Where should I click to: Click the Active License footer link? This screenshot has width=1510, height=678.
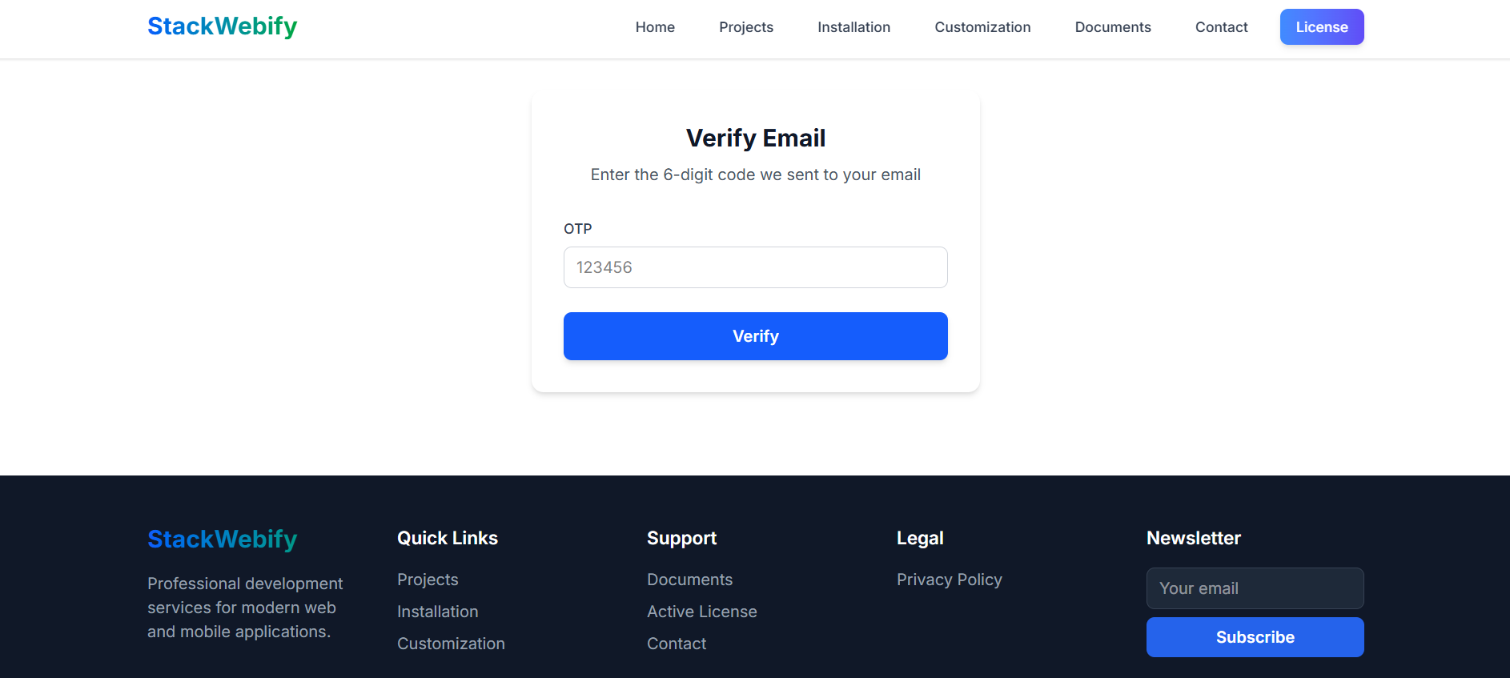click(701, 612)
